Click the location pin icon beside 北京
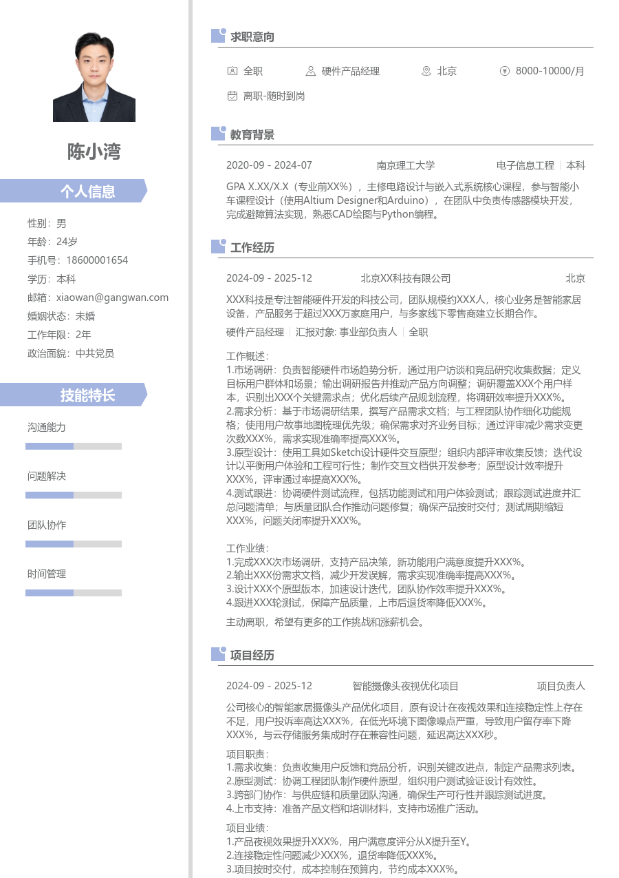 pos(428,71)
